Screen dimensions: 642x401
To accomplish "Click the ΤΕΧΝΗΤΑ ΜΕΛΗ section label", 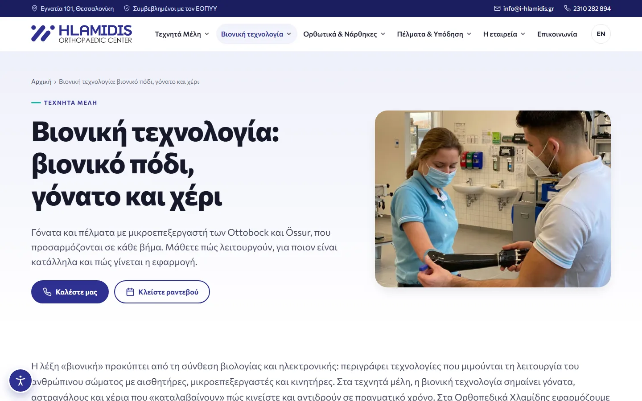I will 70,102.
